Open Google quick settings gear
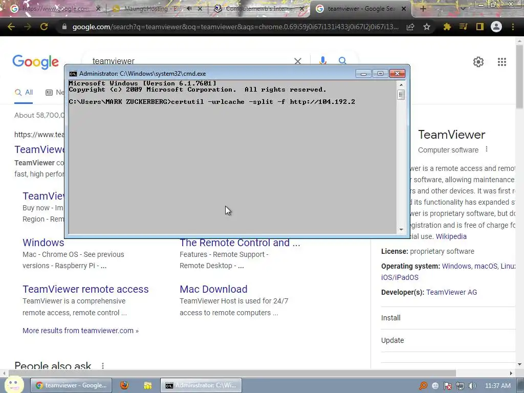 478,62
